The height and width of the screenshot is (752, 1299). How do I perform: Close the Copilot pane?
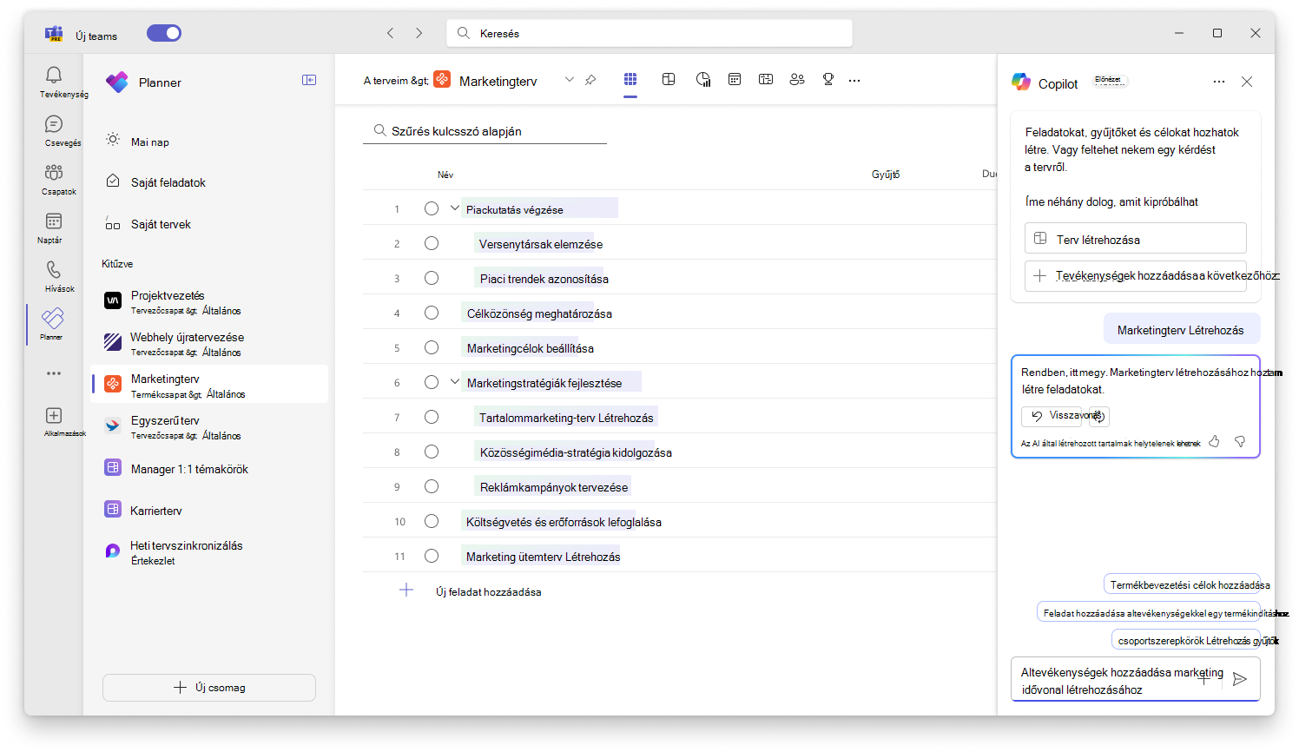tap(1247, 82)
